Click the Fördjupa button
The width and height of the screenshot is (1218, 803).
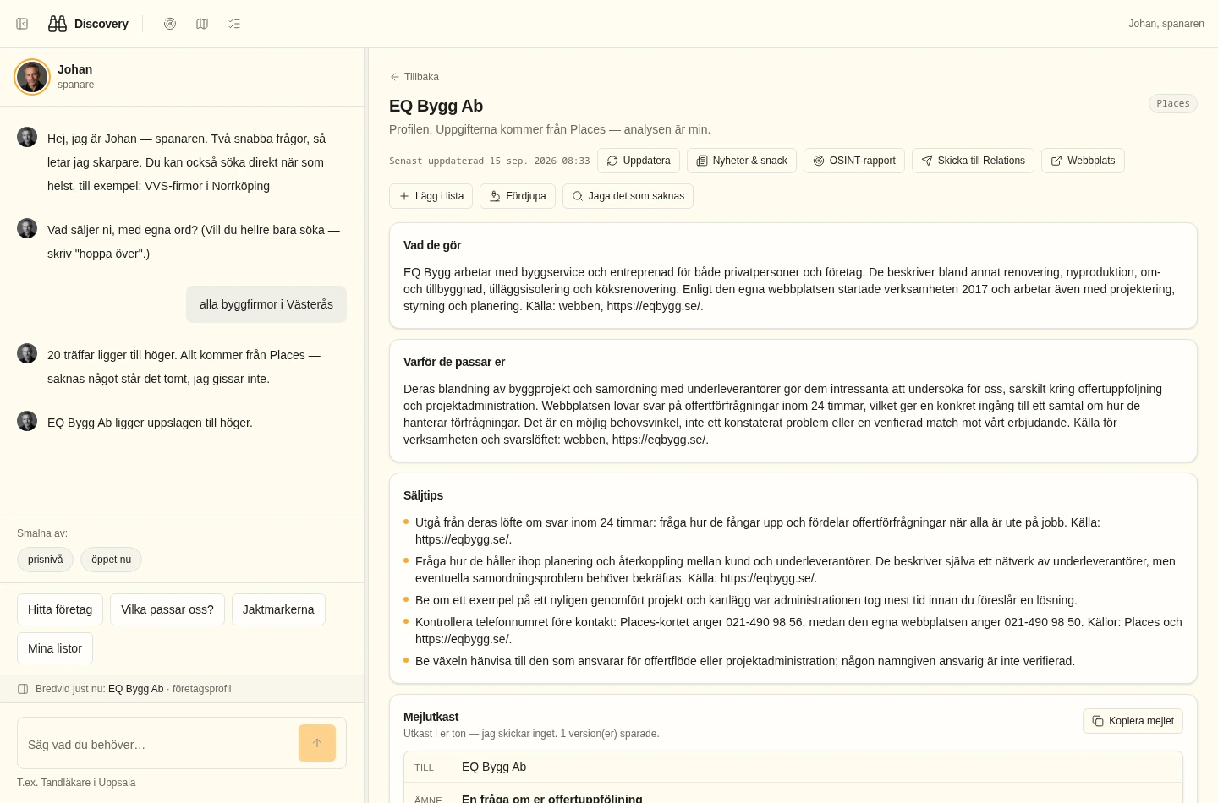click(x=518, y=196)
